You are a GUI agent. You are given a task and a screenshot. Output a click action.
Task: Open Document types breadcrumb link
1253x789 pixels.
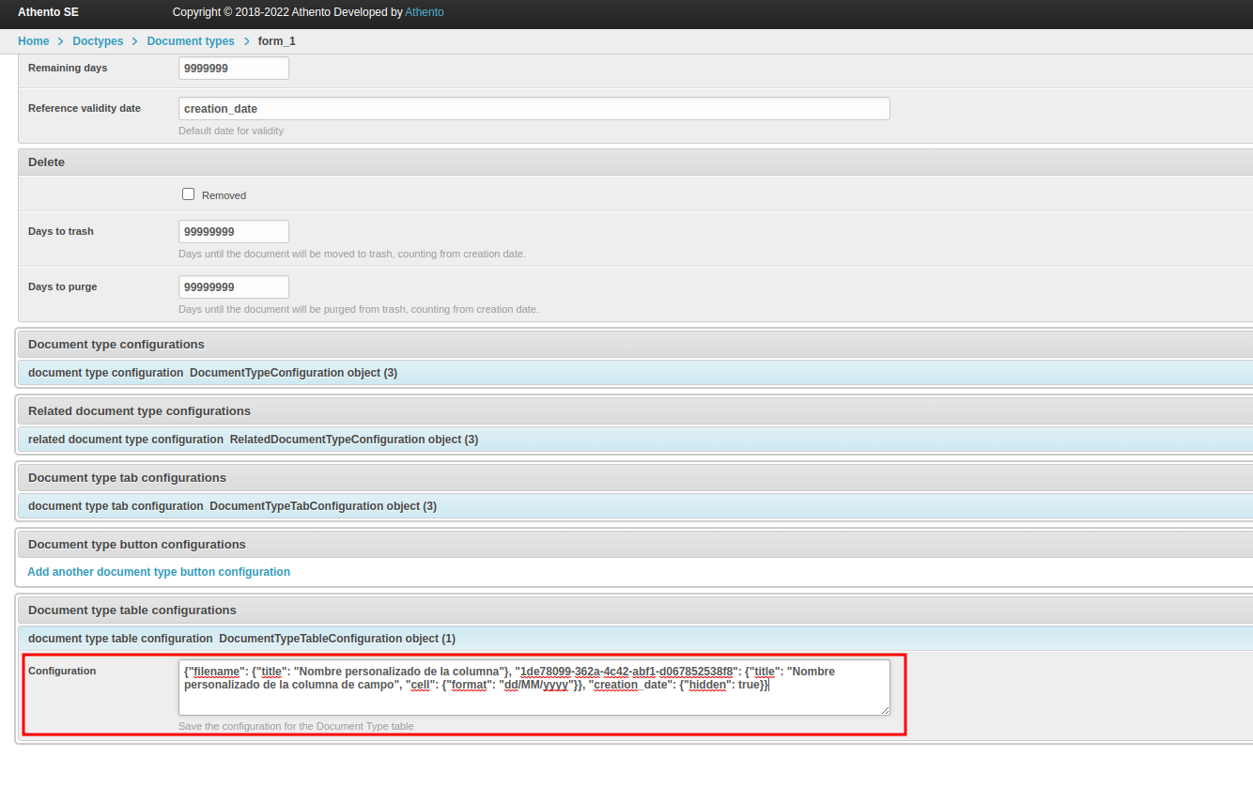191,41
